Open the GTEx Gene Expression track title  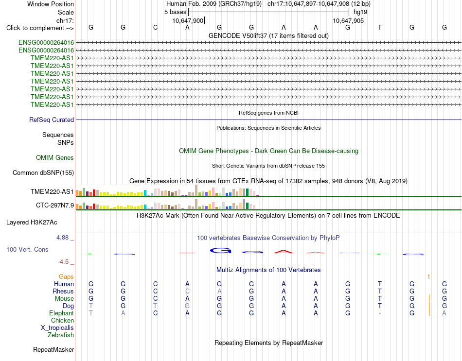pyautogui.click(x=268, y=181)
